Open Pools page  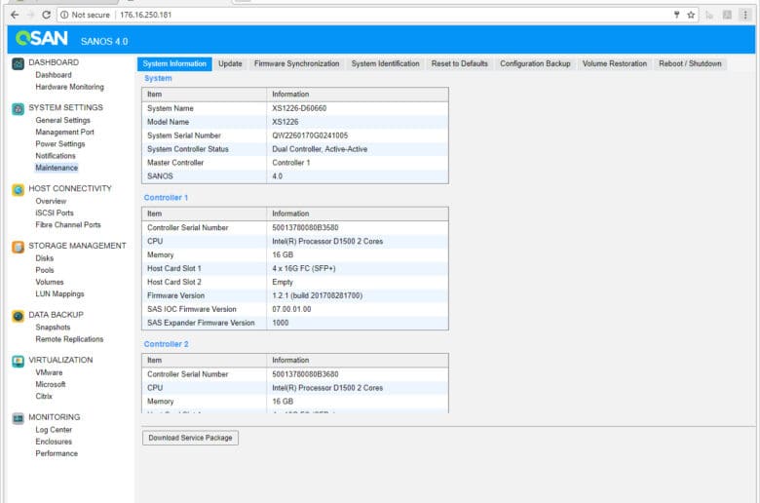(x=44, y=270)
